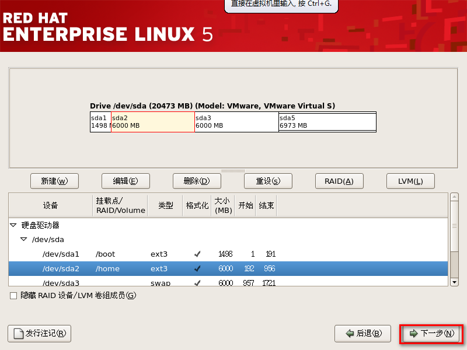Click the /boot mount point cell
The image size is (467, 350).
105,254
